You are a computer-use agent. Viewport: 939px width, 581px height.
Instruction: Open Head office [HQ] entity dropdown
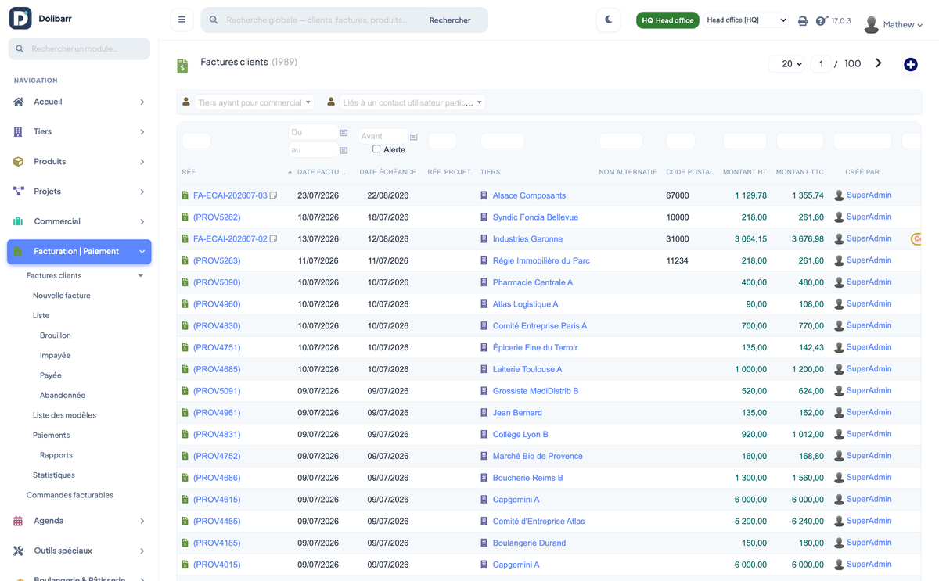coord(746,20)
